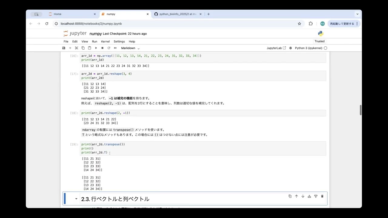Screen dimensions: 388x218
Task: Open the Run menu
Action: click(95, 41)
